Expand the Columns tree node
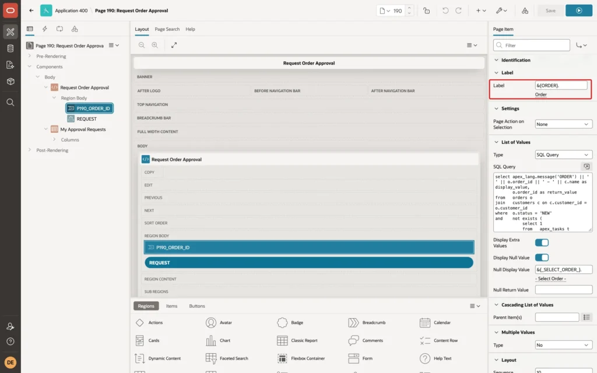This screenshot has width=597, height=373. (x=54, y=140)
